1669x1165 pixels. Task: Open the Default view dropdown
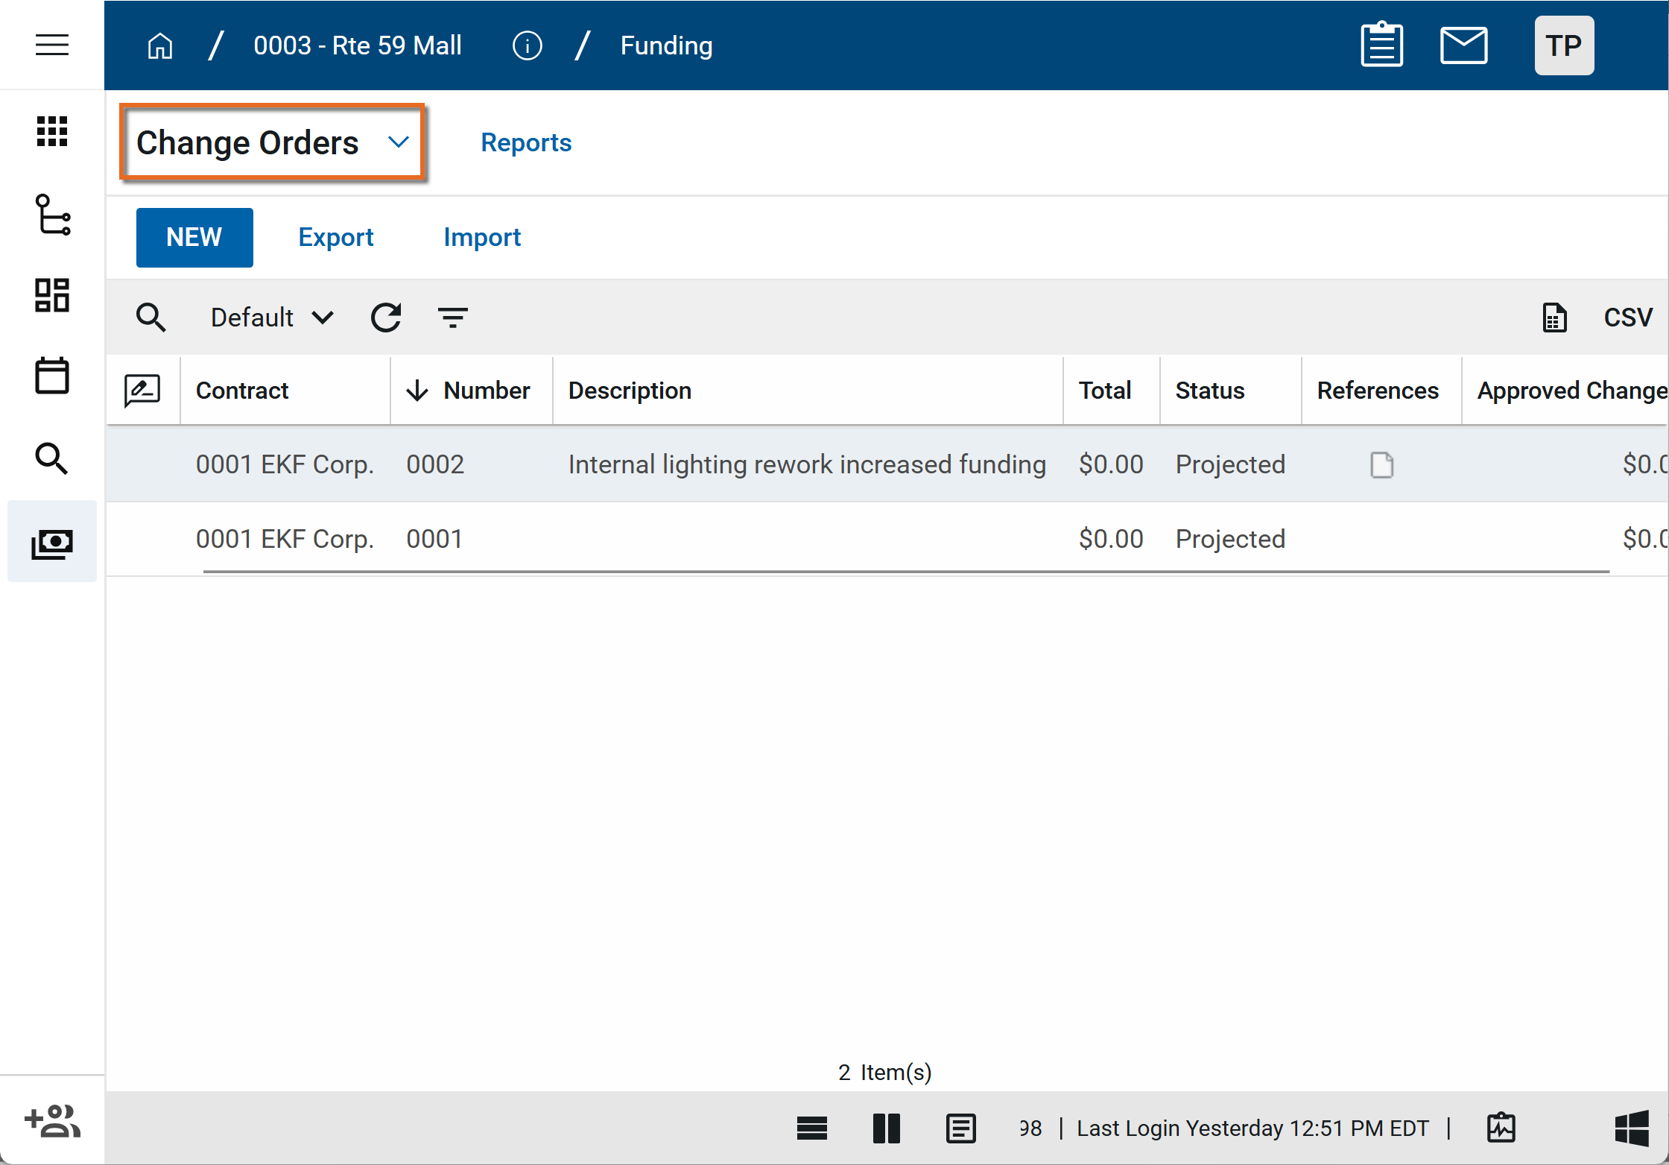tap(271, 318)
